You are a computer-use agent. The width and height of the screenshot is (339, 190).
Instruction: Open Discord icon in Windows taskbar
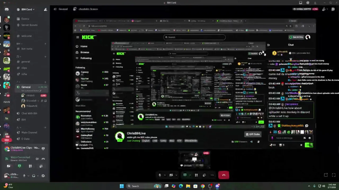[x=217, y=186]
